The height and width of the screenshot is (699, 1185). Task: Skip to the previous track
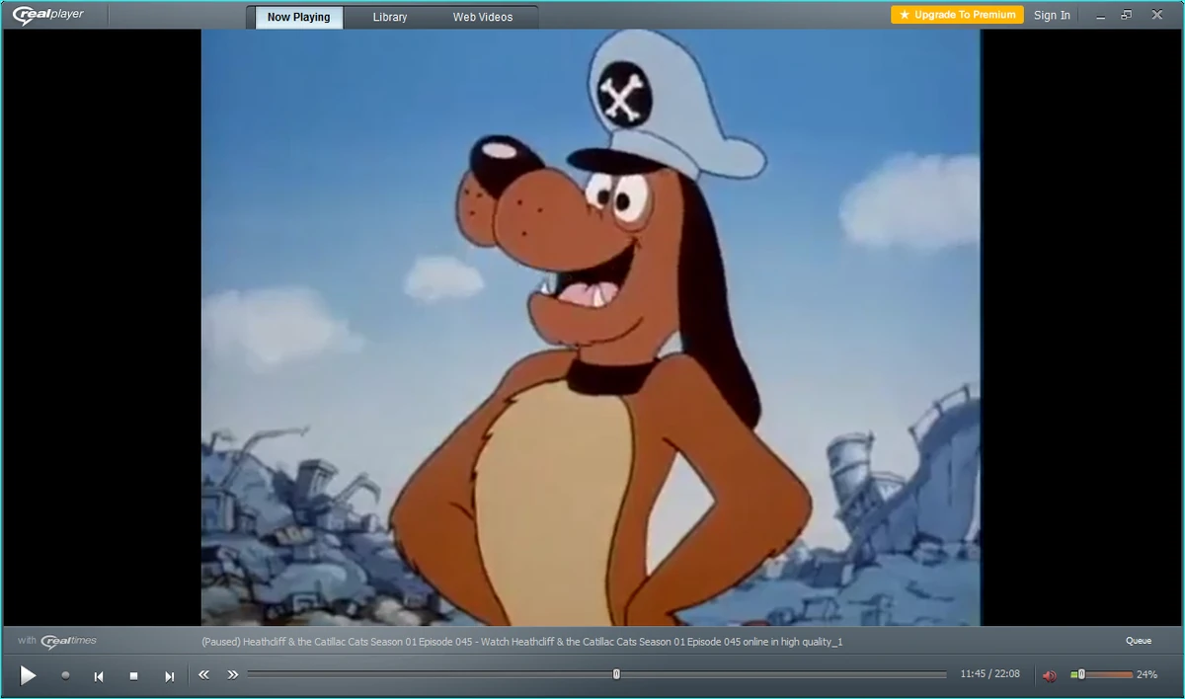(99, 675)
